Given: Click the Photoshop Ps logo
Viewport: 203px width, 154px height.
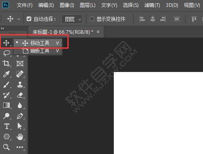Looking at the screenshot, I should 6,5.
